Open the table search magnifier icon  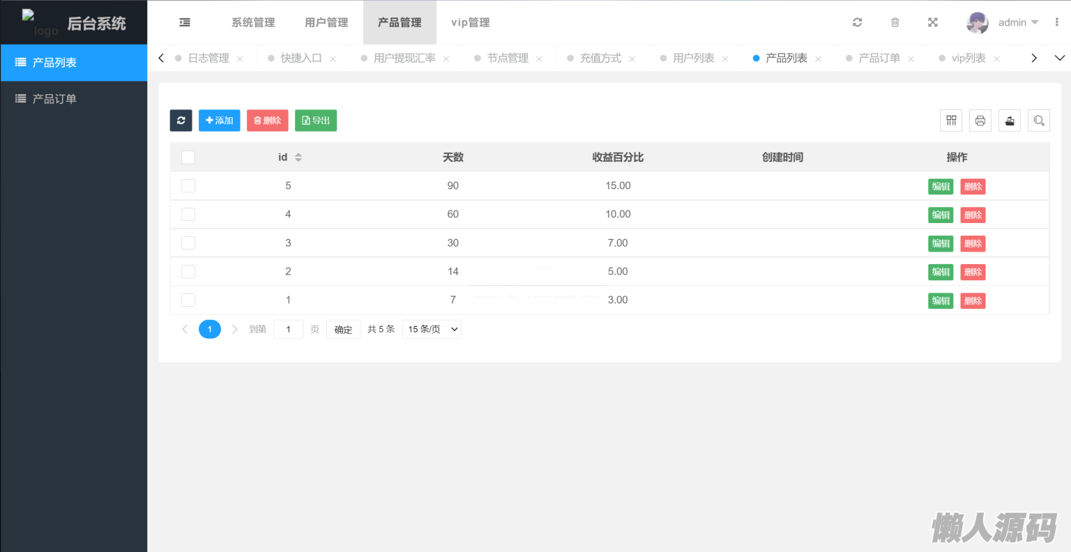click(1038, 121)
